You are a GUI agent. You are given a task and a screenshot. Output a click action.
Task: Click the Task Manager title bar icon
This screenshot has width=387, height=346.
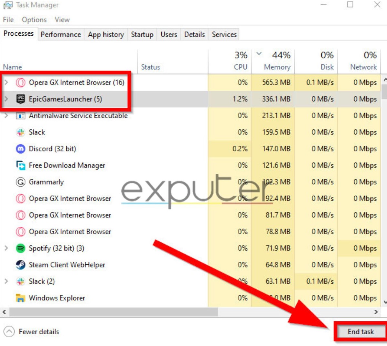(x=8, y=5)
